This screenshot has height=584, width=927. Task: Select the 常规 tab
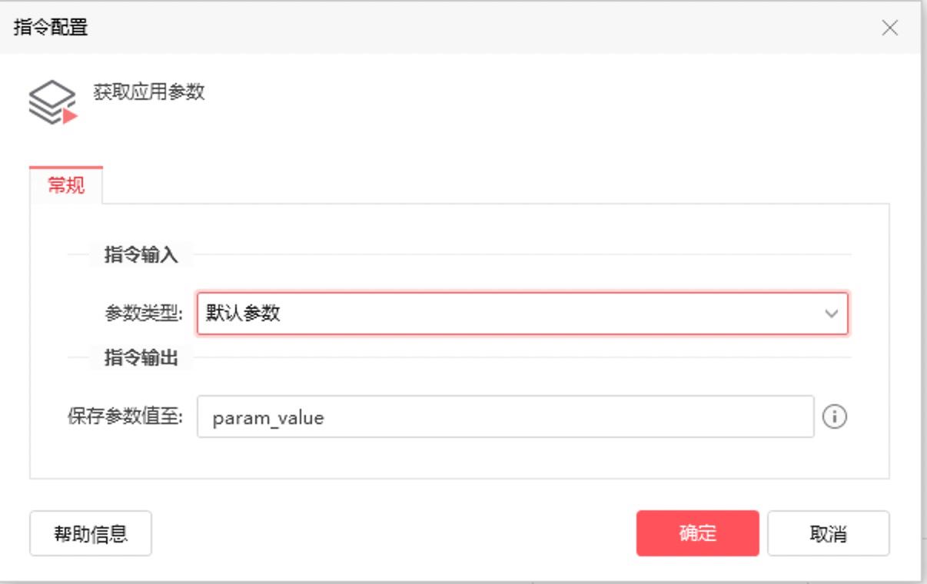[x=66, y=185]
